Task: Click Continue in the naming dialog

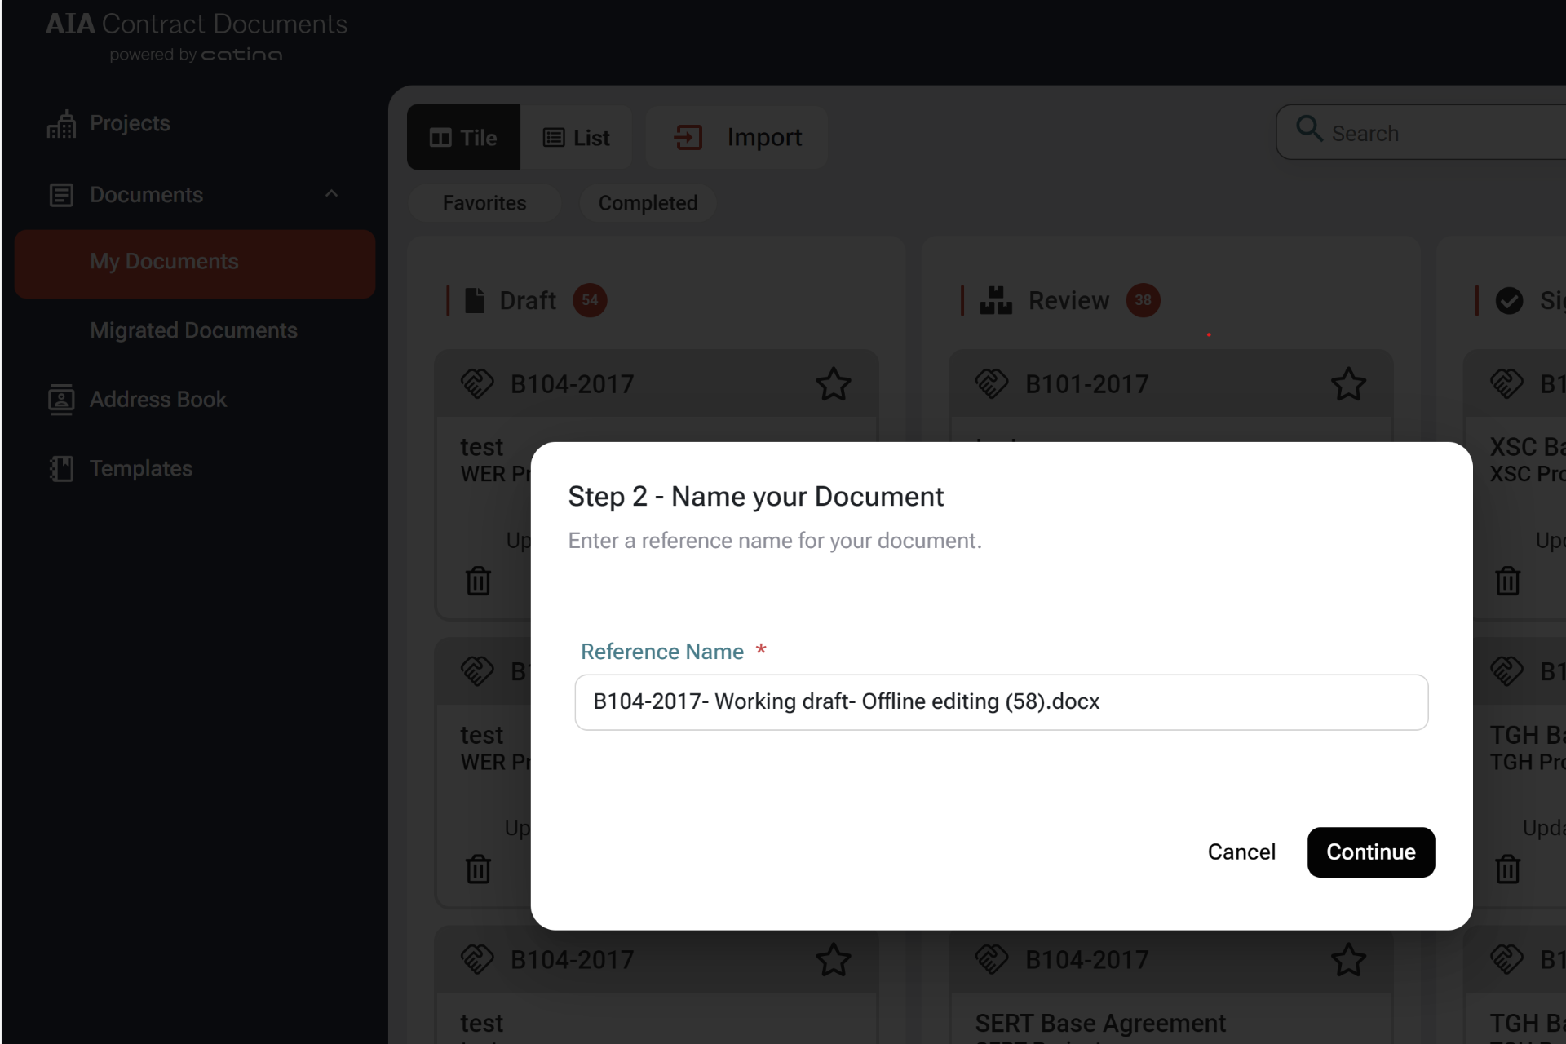Action: [x=1370, y=852]
